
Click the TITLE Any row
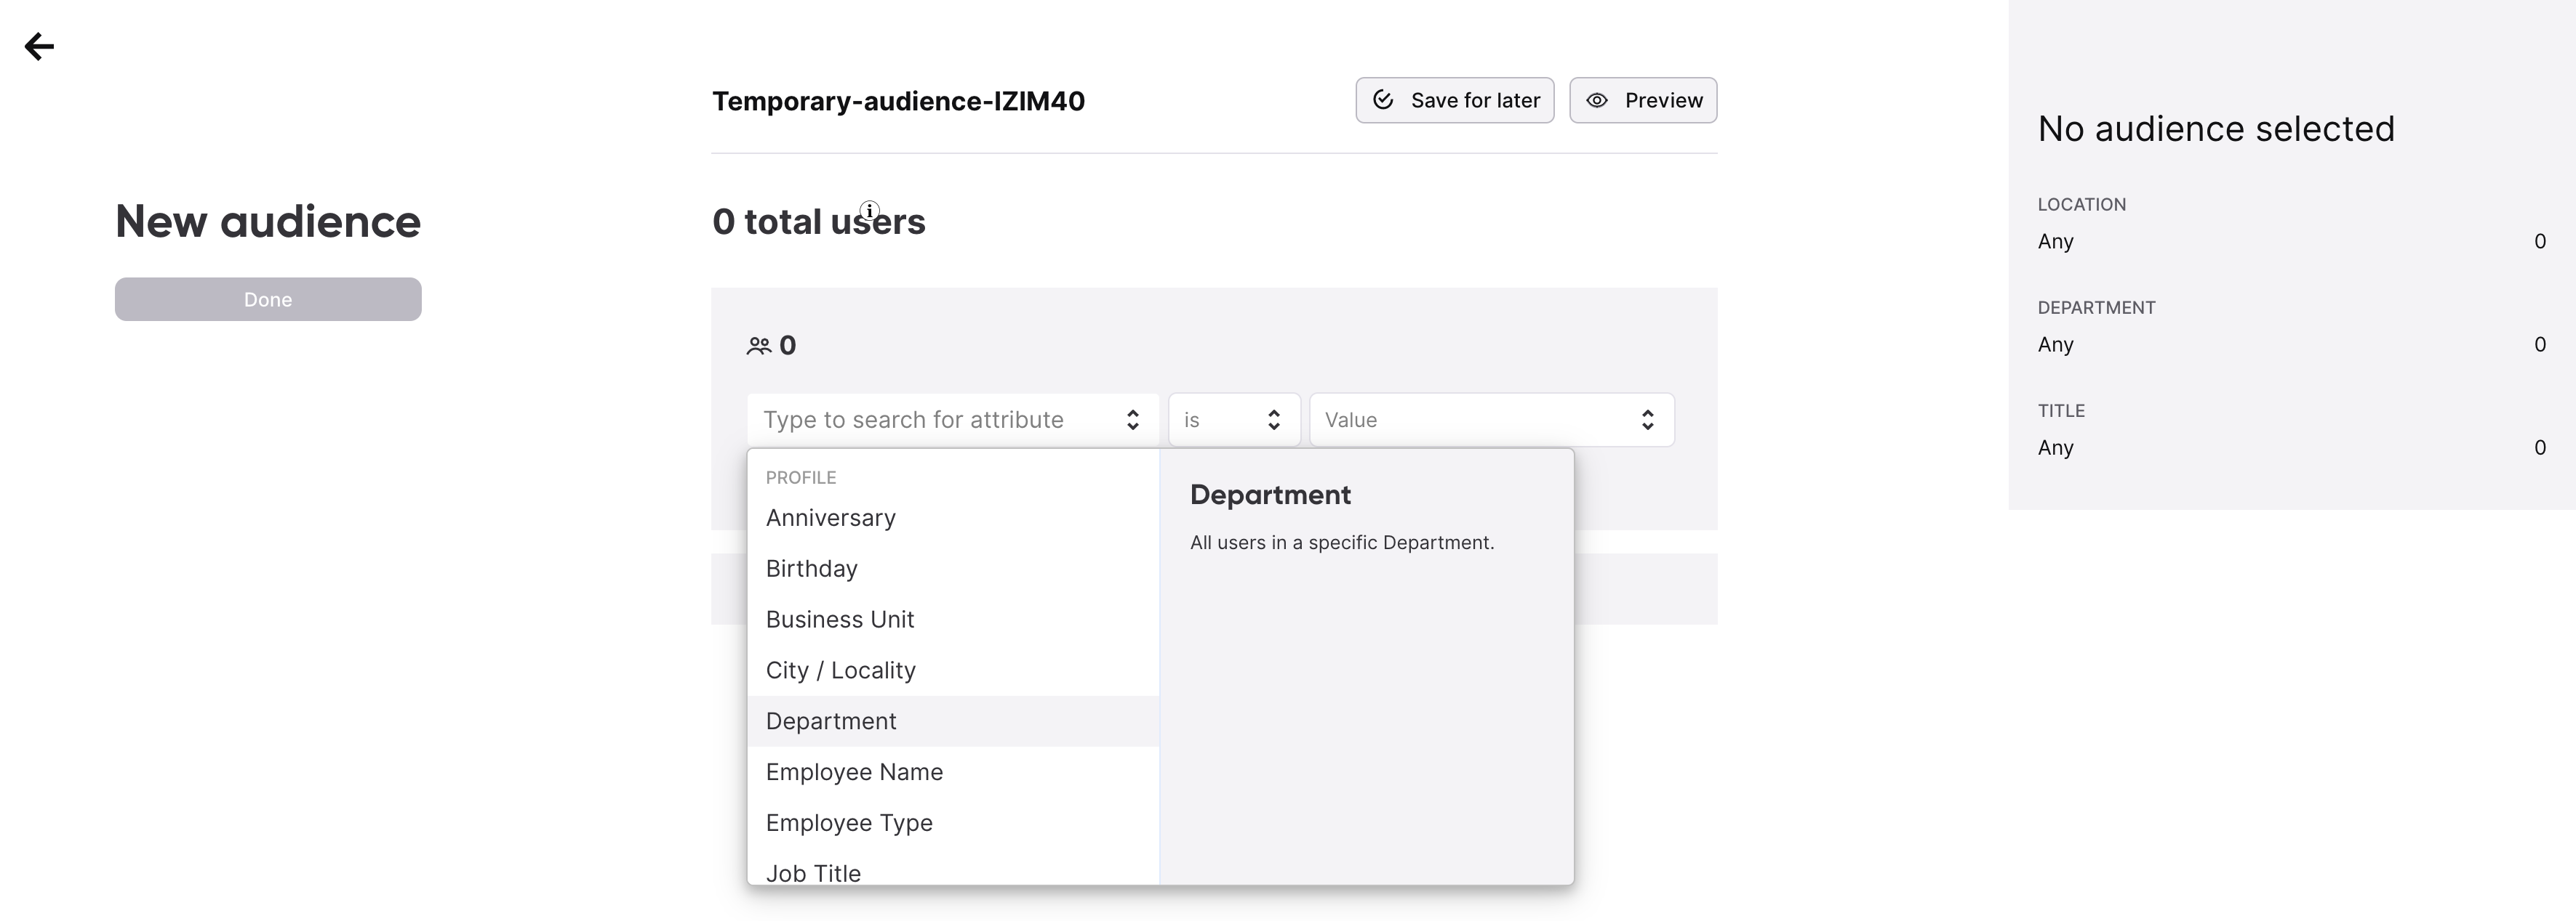coord(2291,447)
